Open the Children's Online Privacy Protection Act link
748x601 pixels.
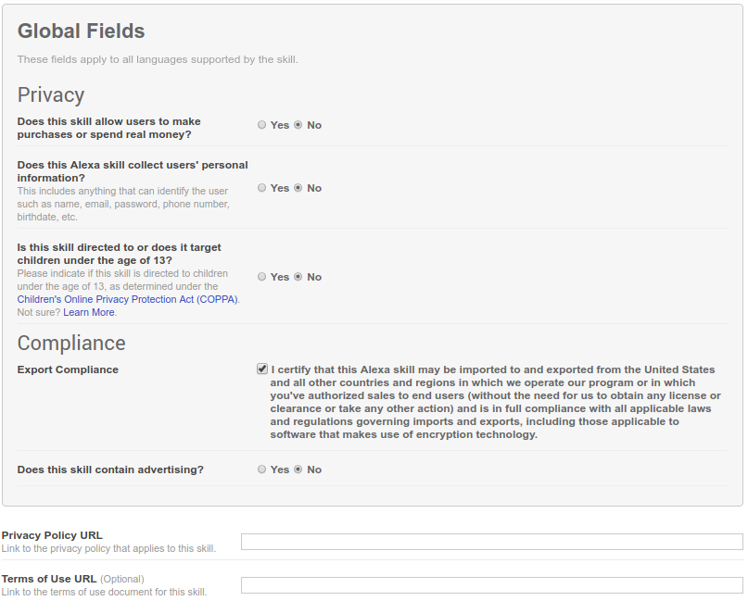click(x=127, y=299)
